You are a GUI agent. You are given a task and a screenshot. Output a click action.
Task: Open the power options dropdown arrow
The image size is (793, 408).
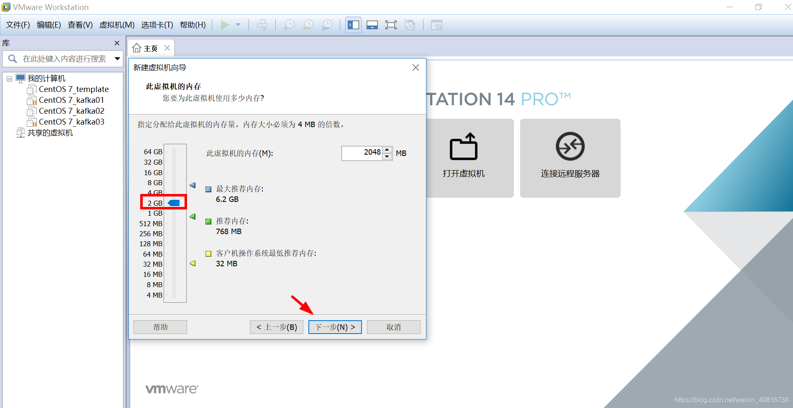click(238, 25)
